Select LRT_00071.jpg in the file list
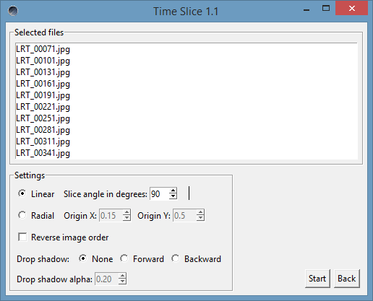Screen dimensions: 373x301 coord(43,49)
